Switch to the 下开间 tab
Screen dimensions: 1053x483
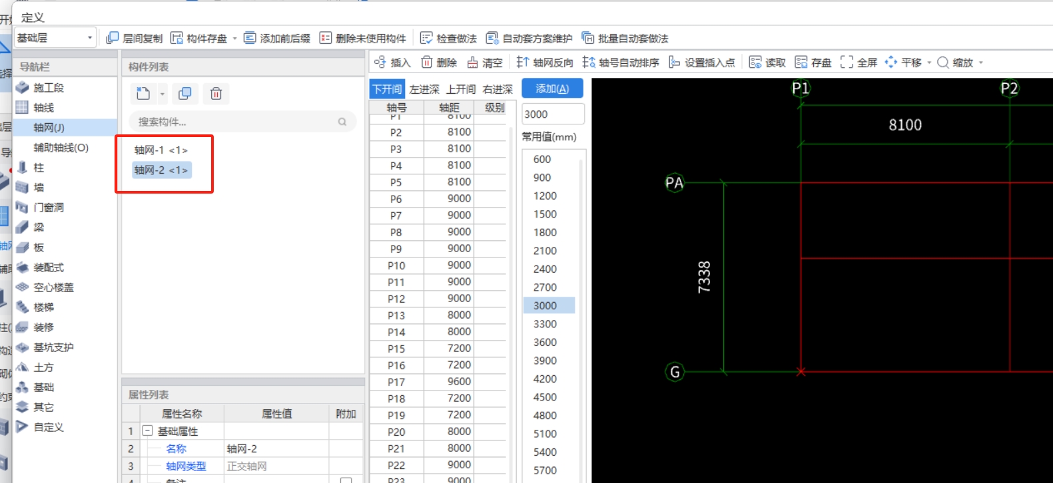coord(387,89)
